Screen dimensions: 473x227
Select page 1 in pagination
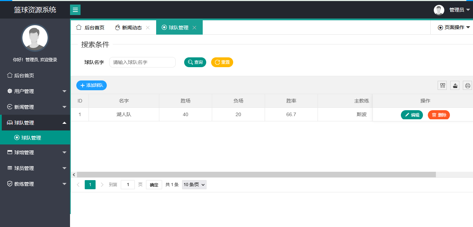point(90,185)
